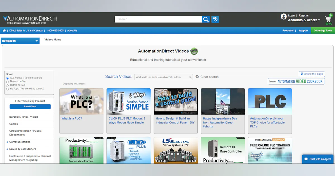Open the CLICK PLUS Wifi Bluetooth thumbnail

129,150
